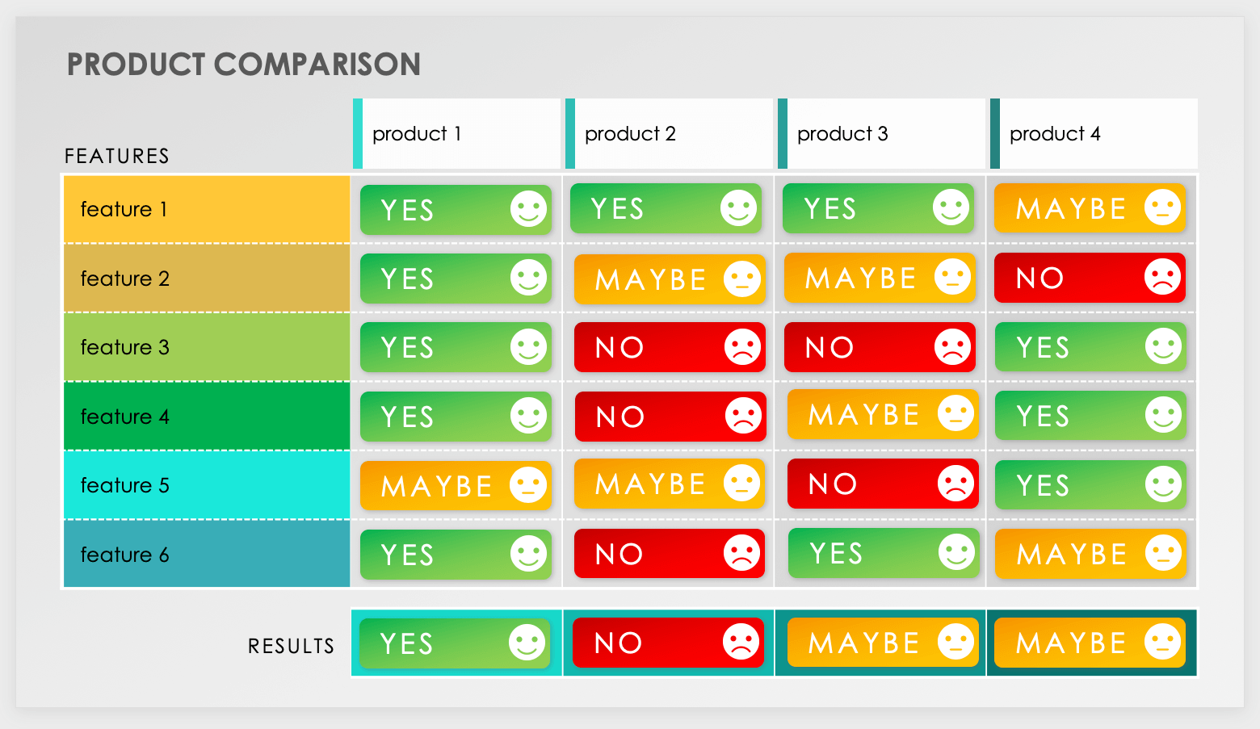Click the sad face icon in product 2 Results cell

click(x=741, y=642)
